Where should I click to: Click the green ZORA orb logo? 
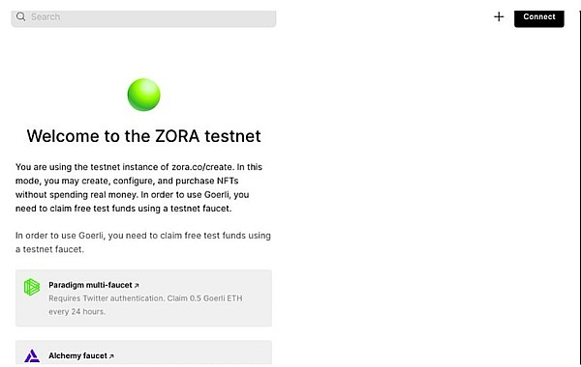click(x=143, y=95)
